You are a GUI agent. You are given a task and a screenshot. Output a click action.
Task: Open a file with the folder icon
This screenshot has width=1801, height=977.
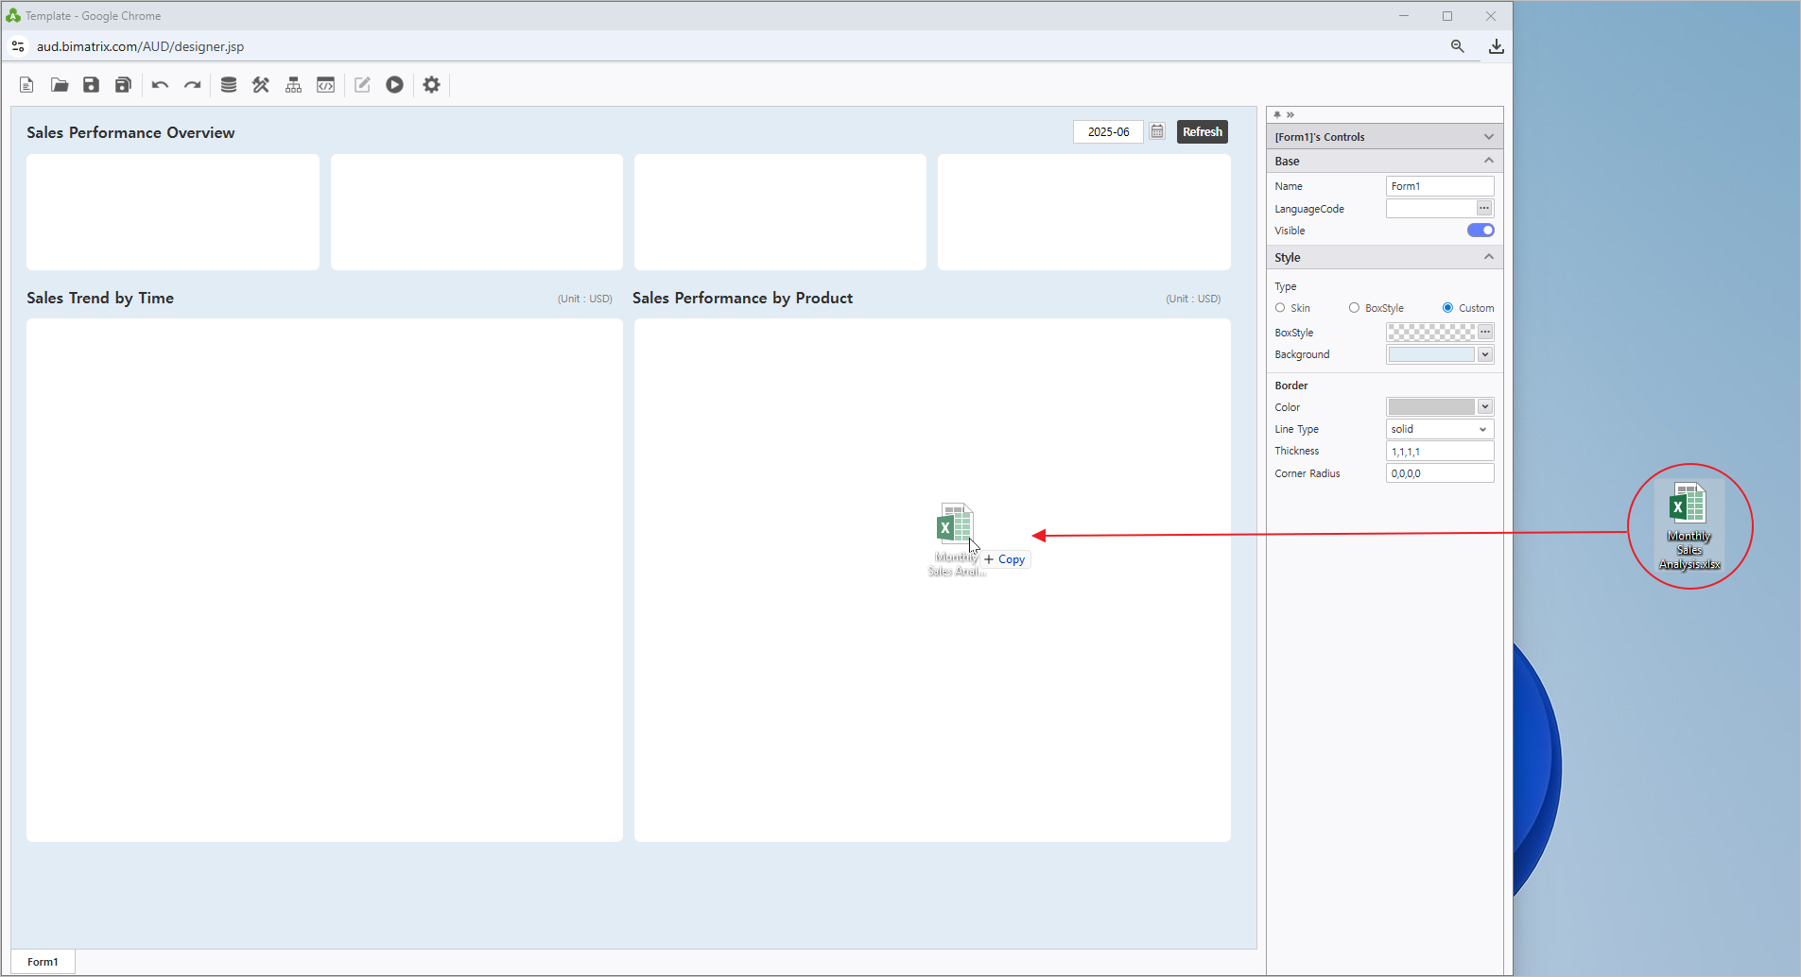coord(60,85)
